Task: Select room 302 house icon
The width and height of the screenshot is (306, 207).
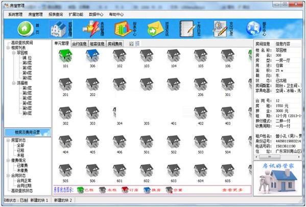Action: coord(65,113)
